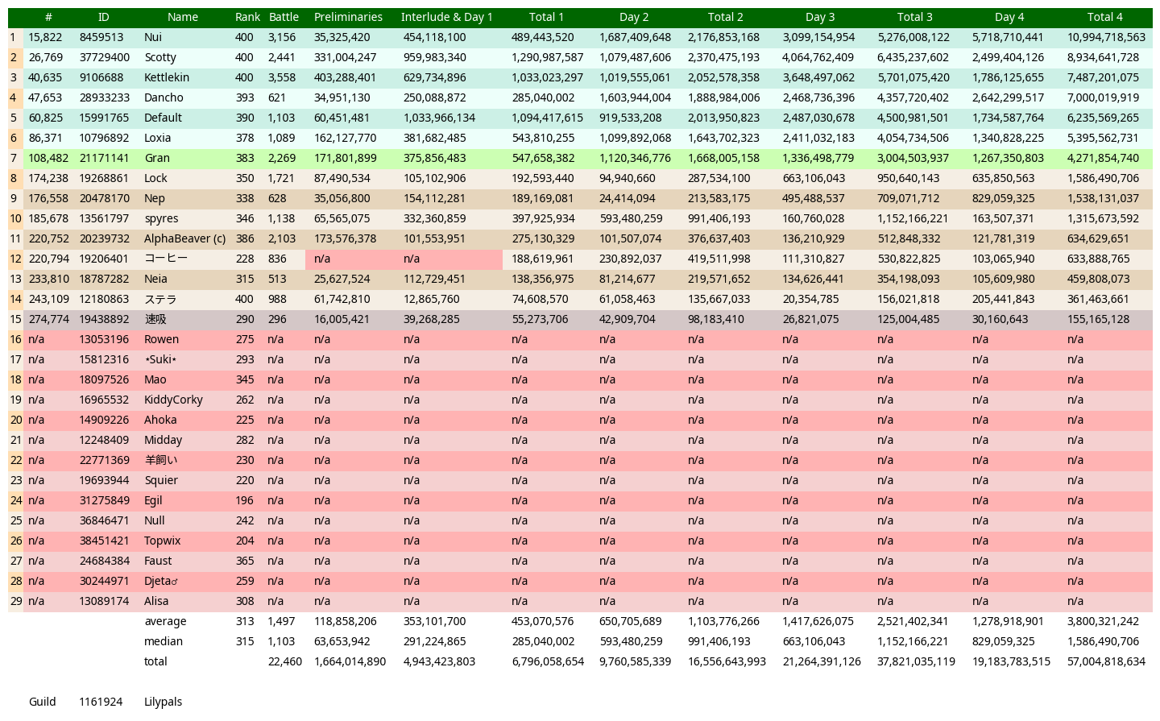Select the name cell "Djeta♂"

tap(161, 581)
